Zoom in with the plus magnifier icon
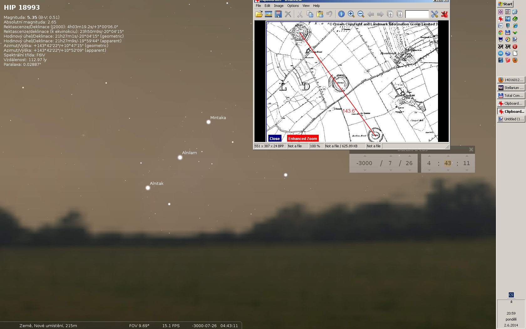This screenshot has height=329, width=526. click(x=351, y=14)
